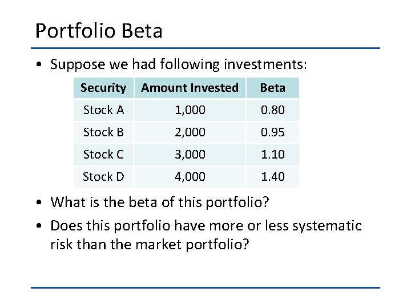Viewport: 411px width, 308px height.
Task: Click the 3,000 amount cell
Action: [190, 154]
